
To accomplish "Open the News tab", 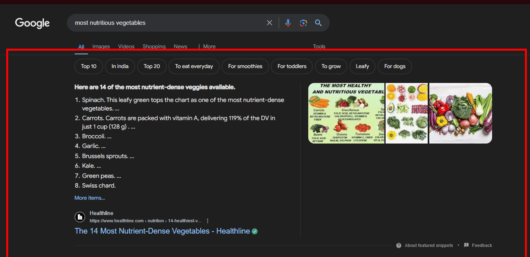I will [x=181, y=46].
